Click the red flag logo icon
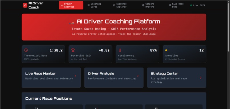The image size is (230, 109). (25, 5)
